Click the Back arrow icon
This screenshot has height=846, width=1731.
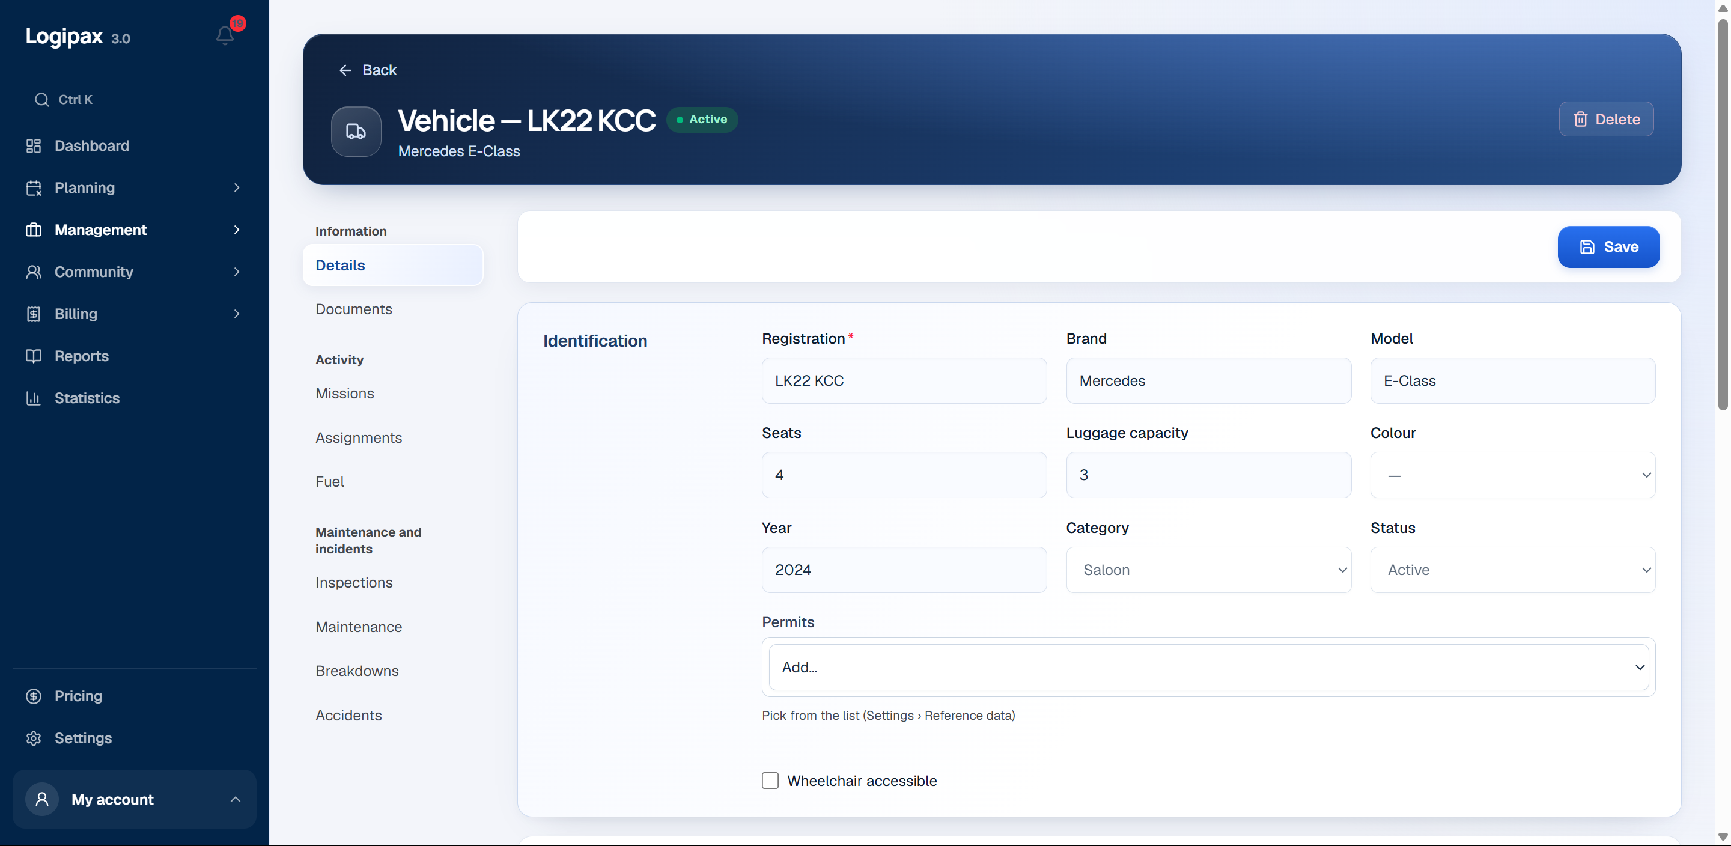tap(345, 70)
